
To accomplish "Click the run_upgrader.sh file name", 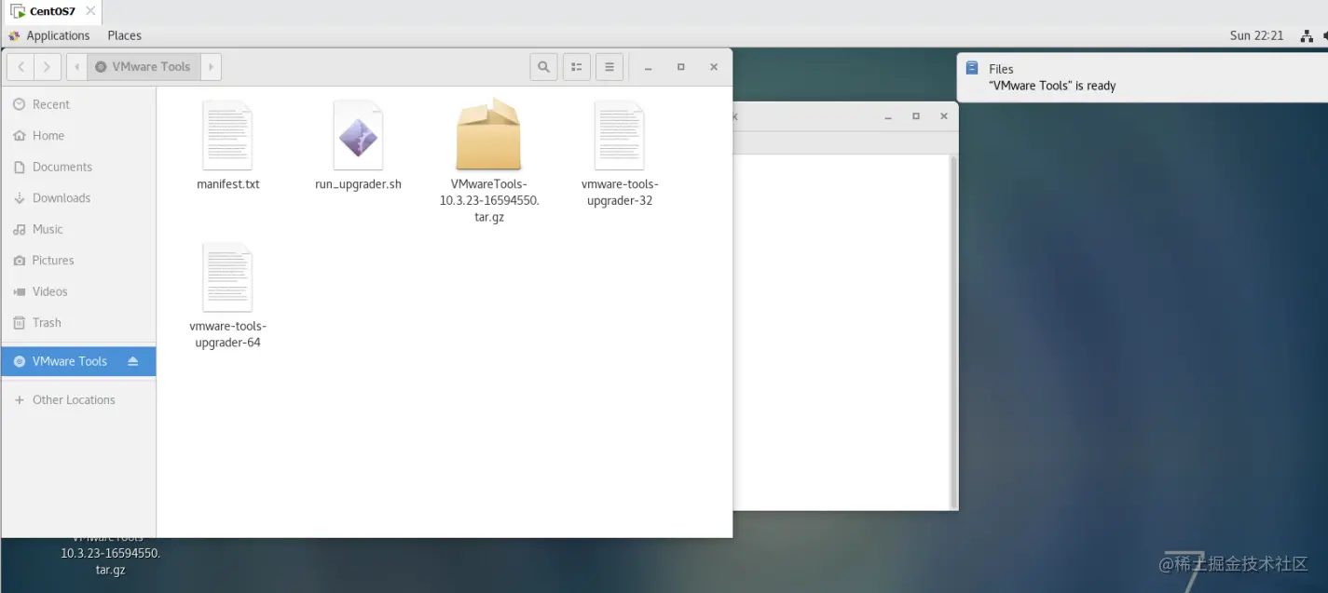I will point(358,184).
